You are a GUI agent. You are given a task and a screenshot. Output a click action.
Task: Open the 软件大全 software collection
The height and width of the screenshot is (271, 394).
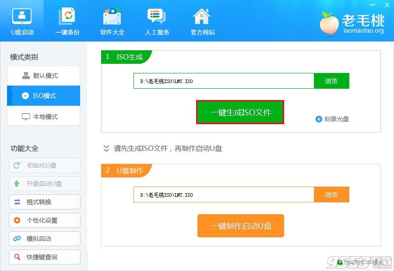(x=112, y=20)
